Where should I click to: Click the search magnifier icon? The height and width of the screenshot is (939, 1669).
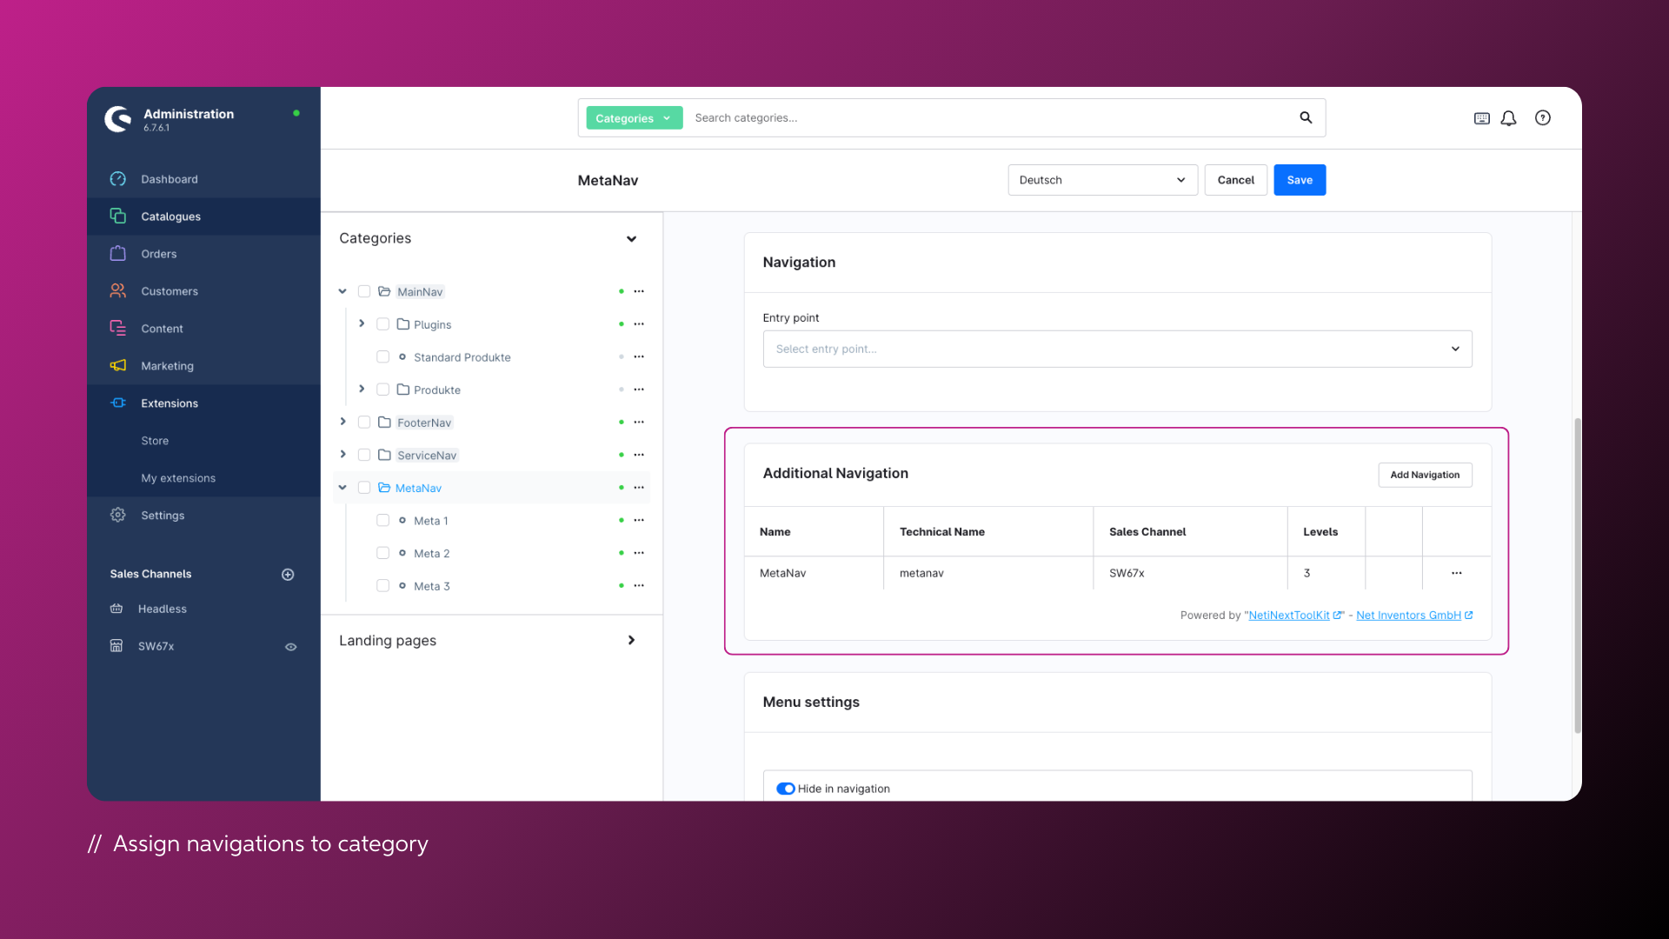(x=1306, y=117)
